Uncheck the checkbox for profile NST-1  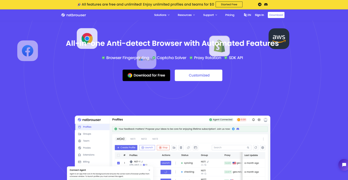pos(118,163)
